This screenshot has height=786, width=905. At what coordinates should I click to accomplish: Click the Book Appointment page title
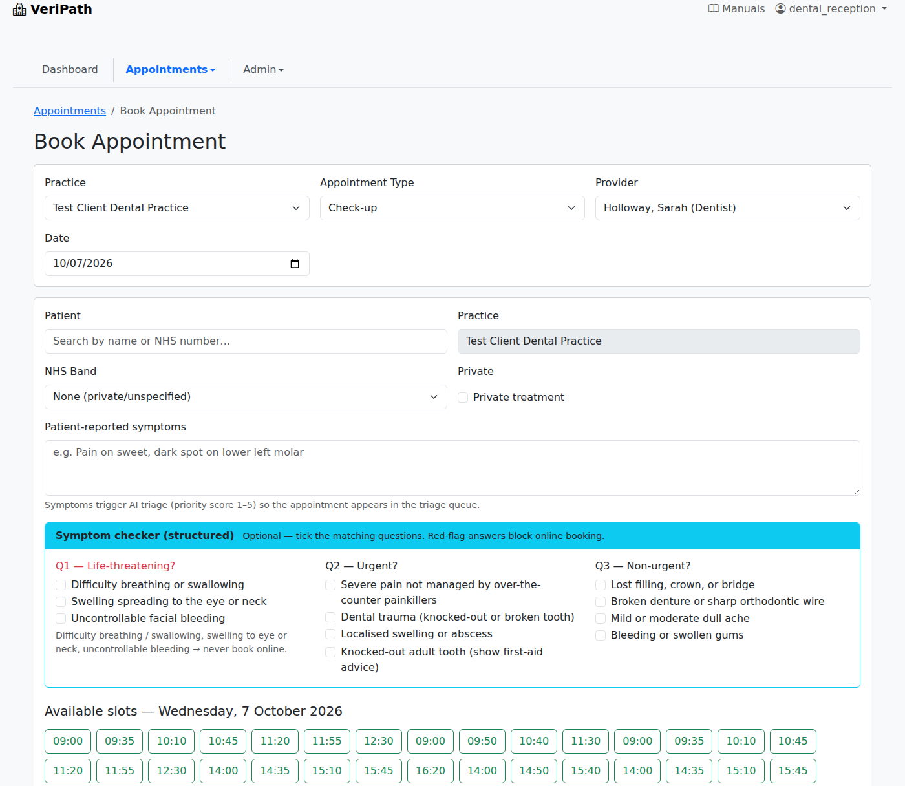click(x=130, y=142)
